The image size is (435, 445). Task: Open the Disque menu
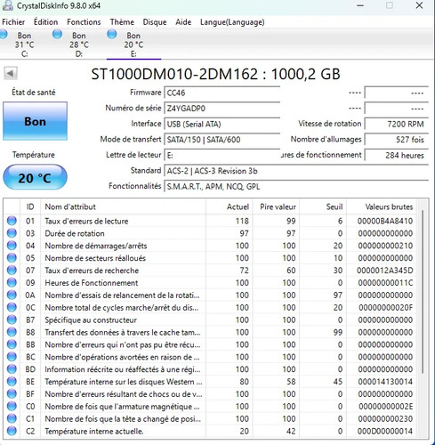pyautogui.click(x=155, y=22)
